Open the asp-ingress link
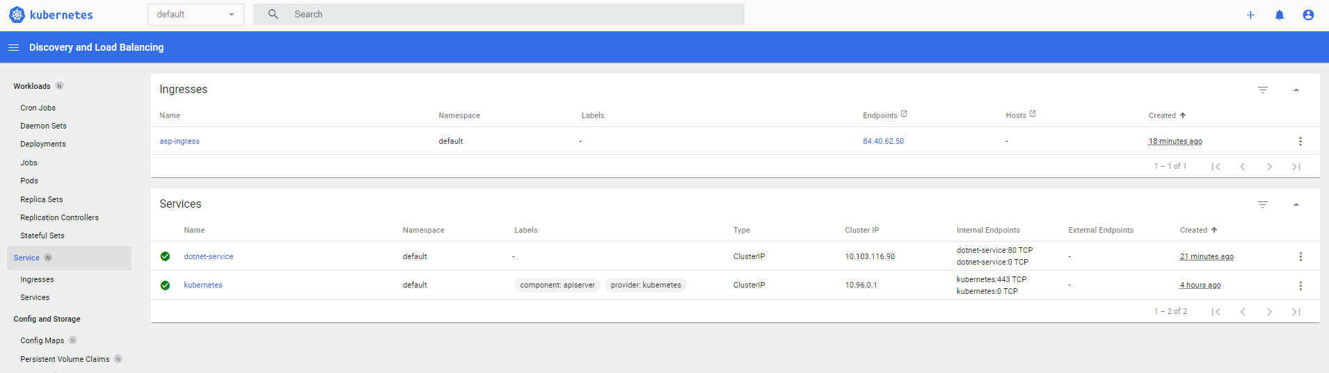 pyautogui.click(x=180, y=141)
